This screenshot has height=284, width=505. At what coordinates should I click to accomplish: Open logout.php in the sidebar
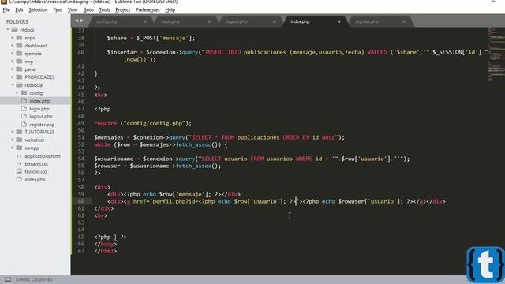pos(41,117)
